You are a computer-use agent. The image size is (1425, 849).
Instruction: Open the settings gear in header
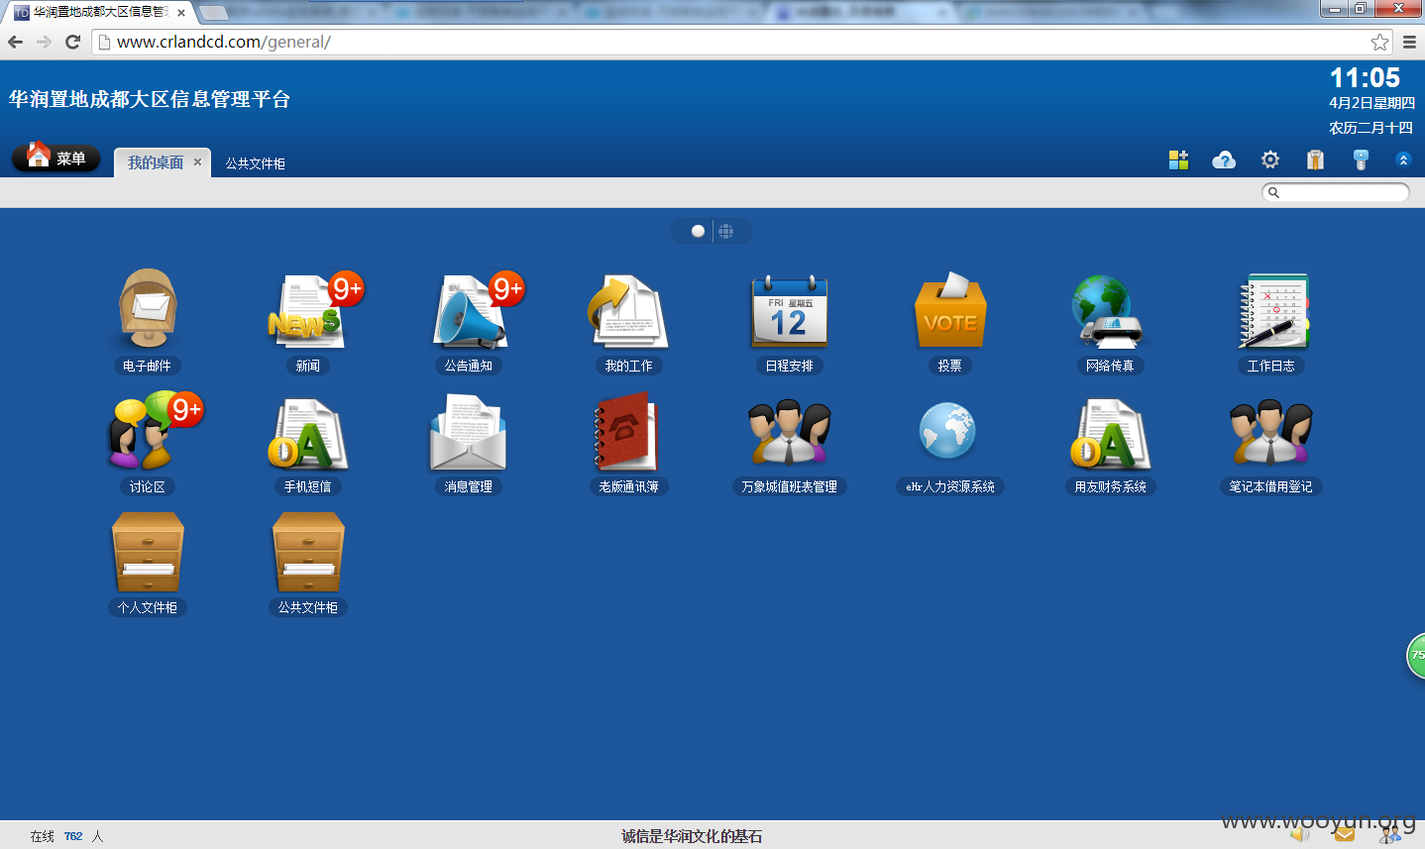coord(1269,159)
